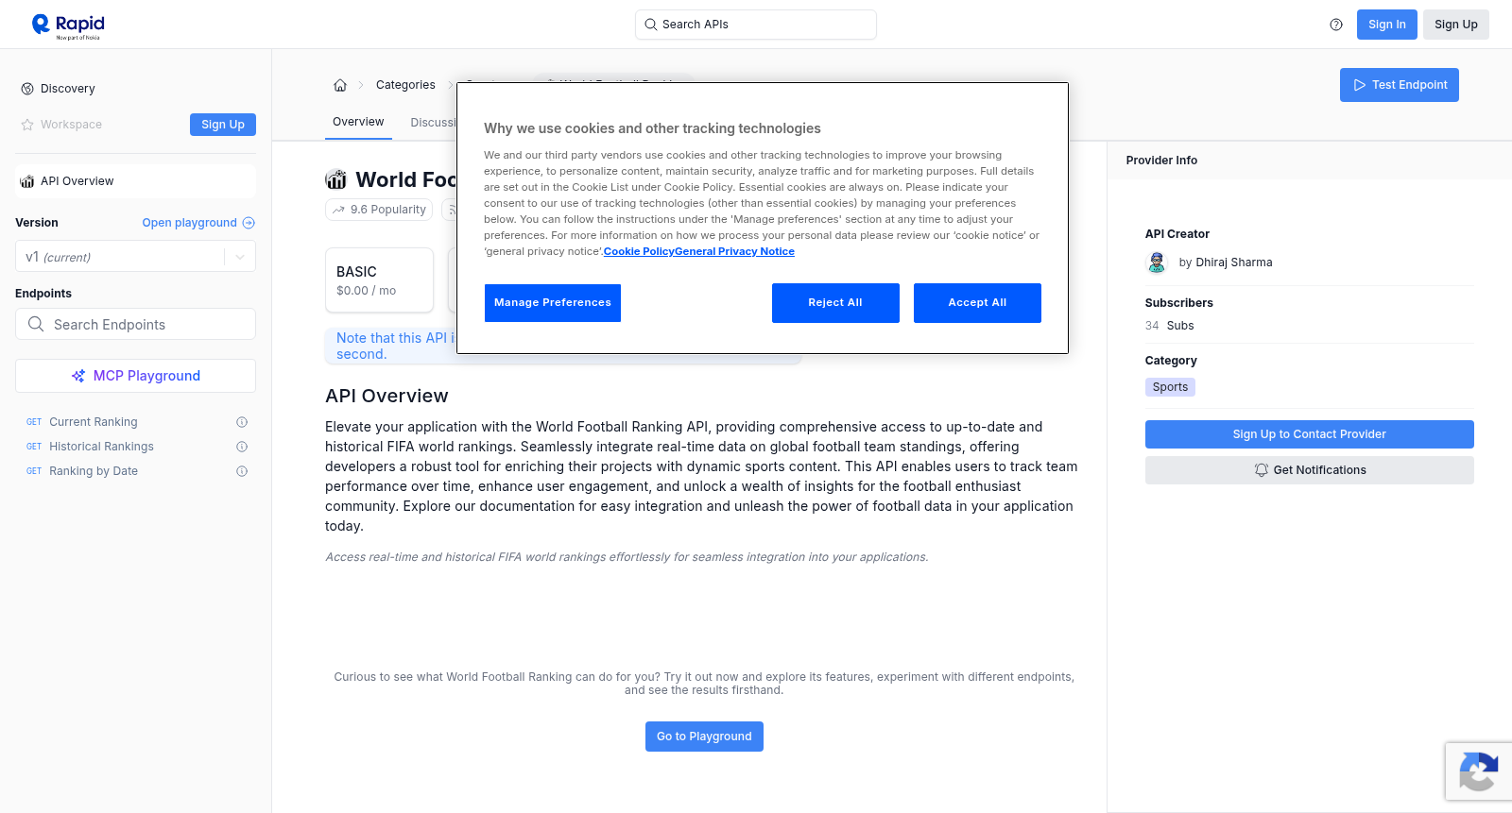Click the Dhiraj Sharma avatar

pyautogui.click(x=1157, y=263)
